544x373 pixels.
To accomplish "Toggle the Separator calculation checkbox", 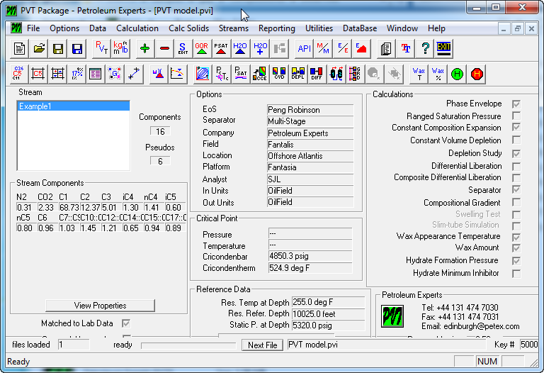I will 516,189.
